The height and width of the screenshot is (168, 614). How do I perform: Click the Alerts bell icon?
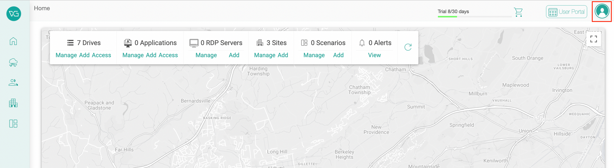click(362, 43)
